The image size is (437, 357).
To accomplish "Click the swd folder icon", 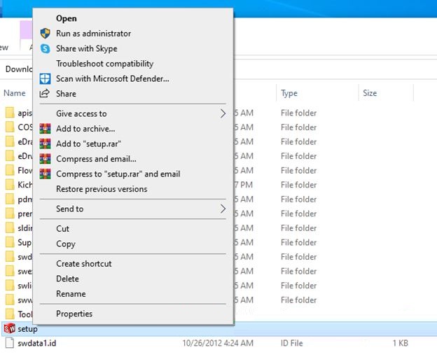I will 10,257.
